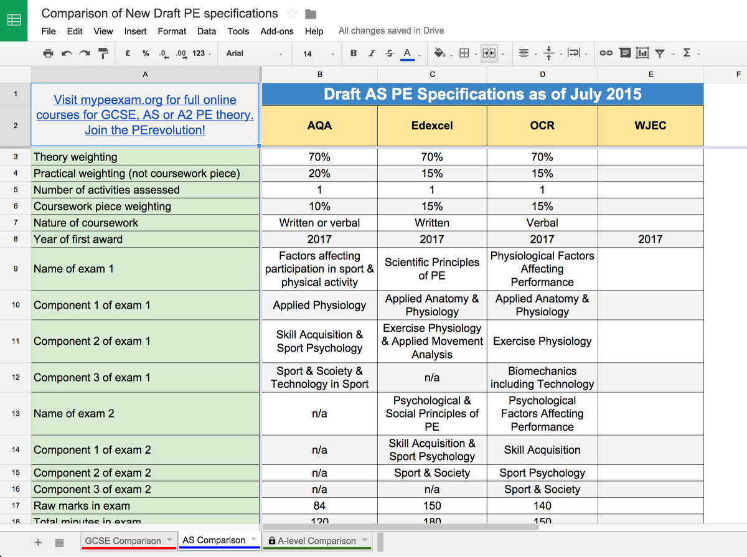Add a new sheet with plus icon
The image size is (747, 557).
tap(38, 542)
